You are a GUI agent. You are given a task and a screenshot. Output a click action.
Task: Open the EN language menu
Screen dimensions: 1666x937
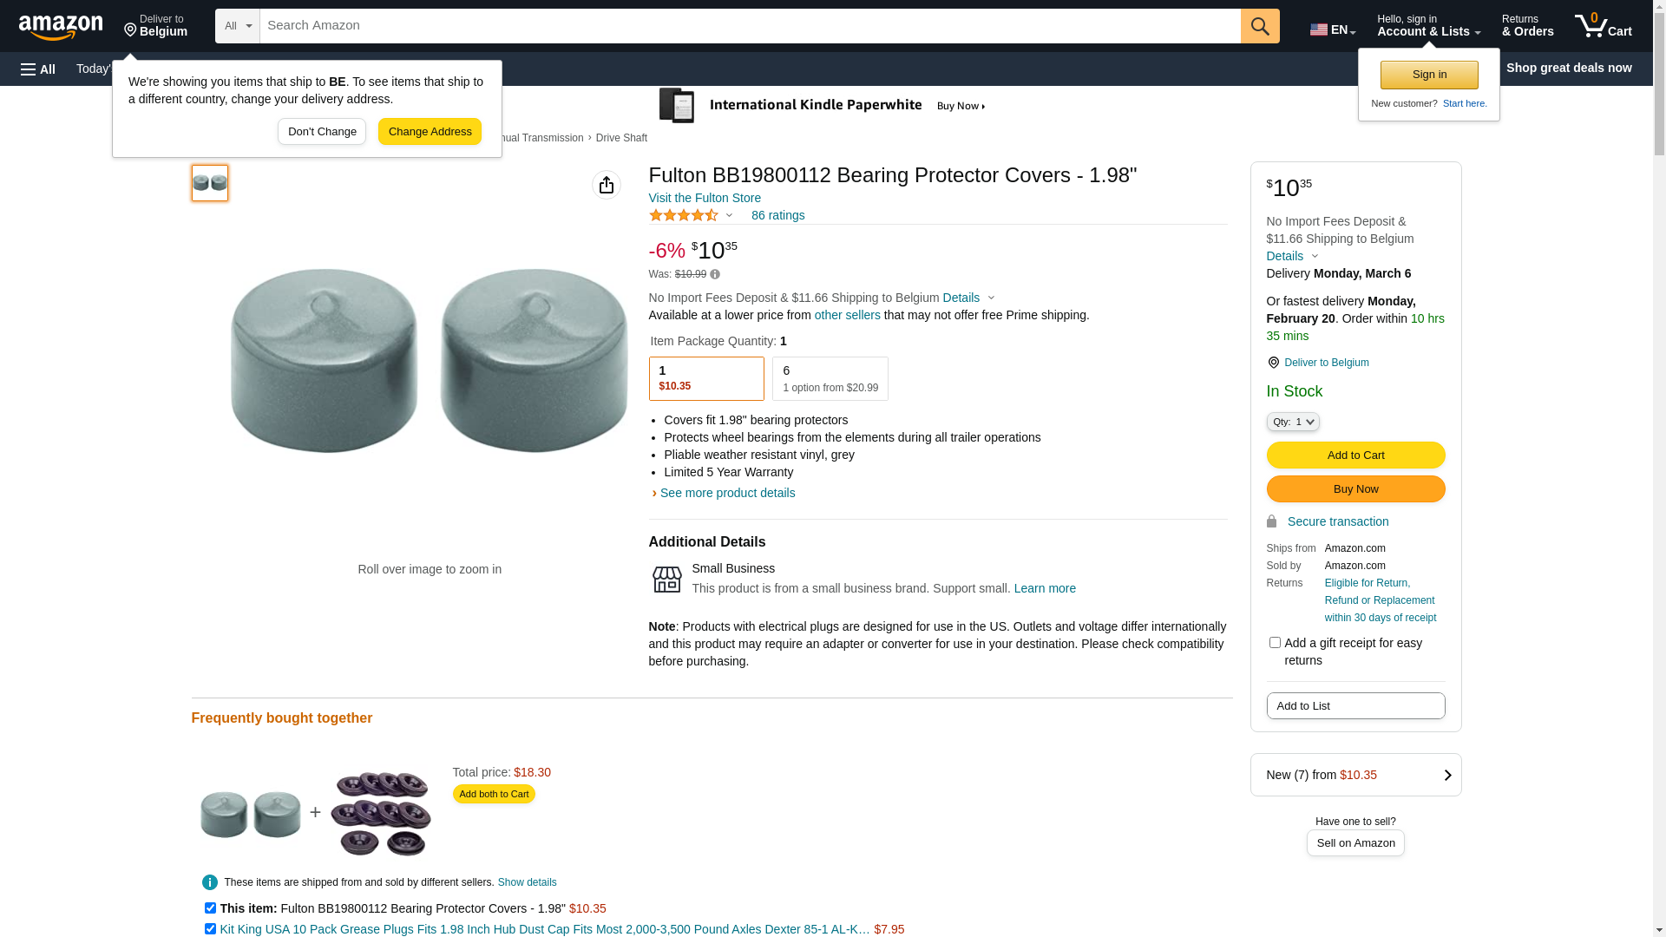(x=1332, y=29)
